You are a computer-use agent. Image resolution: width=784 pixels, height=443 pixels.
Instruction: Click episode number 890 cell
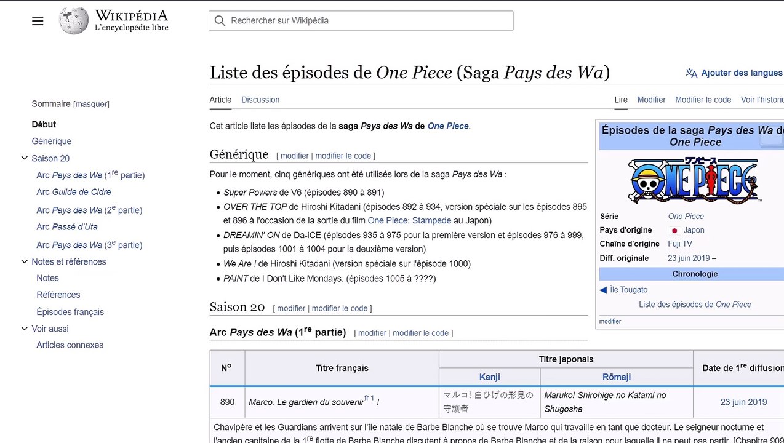(x=227, y=402)
